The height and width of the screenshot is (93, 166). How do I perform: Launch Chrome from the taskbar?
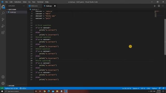pos(44,91)
